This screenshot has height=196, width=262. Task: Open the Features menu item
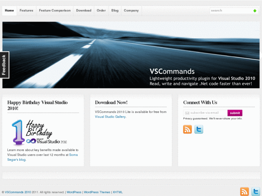[x=26, y=10]
